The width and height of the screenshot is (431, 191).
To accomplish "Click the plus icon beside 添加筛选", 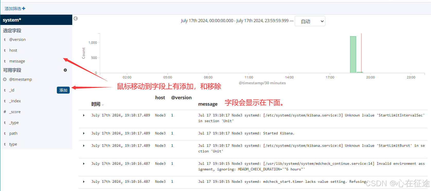I will click(24, 8).
